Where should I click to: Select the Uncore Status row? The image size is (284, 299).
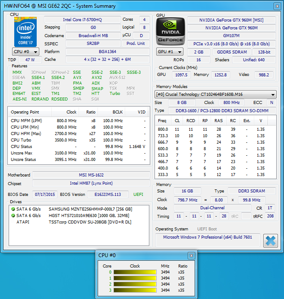79,160
